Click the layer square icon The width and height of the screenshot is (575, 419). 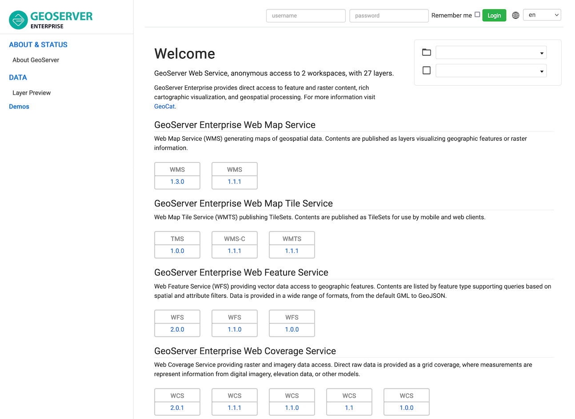click(427, 71)
